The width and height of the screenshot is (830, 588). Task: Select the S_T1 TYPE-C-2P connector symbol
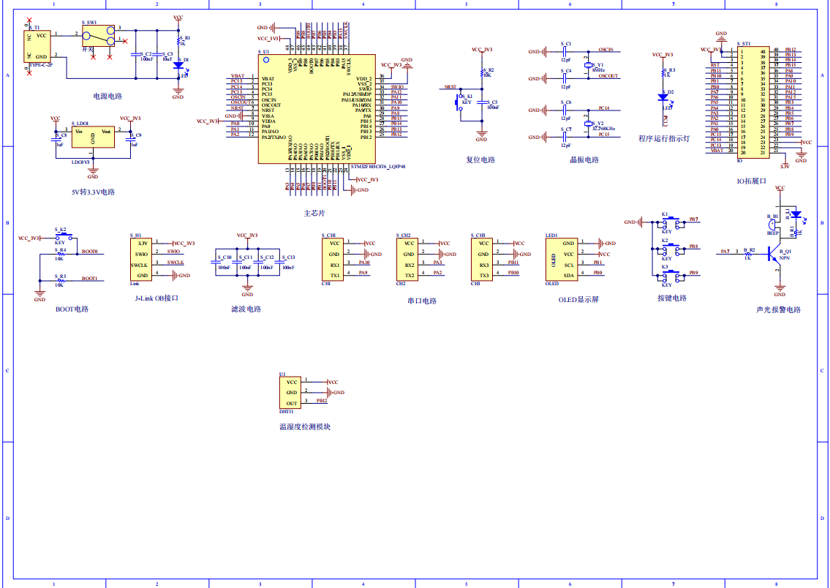[x=37, y=46]
